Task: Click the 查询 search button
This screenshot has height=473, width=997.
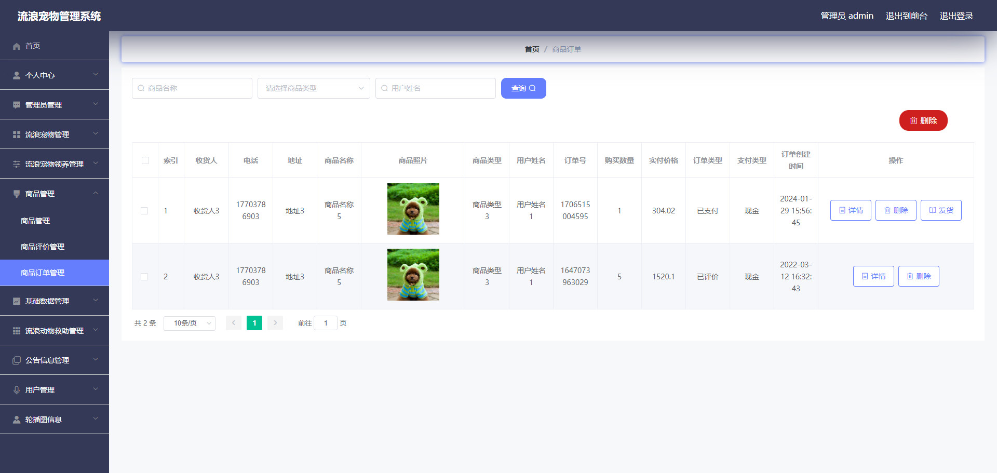Action: [x=523, y=88]
